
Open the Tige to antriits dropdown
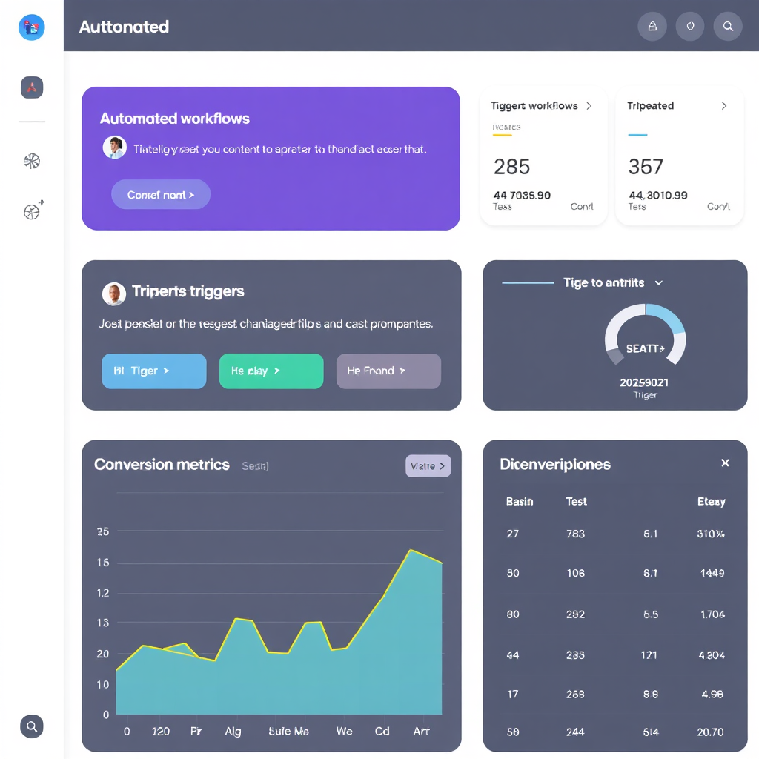pyautogui.click(x=658, y=283)
